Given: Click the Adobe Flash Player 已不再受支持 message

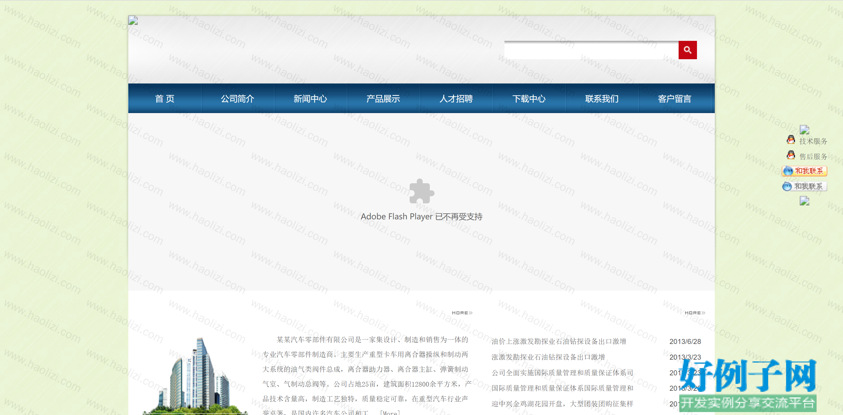Looking at the screenshot, I should point(421,216).
